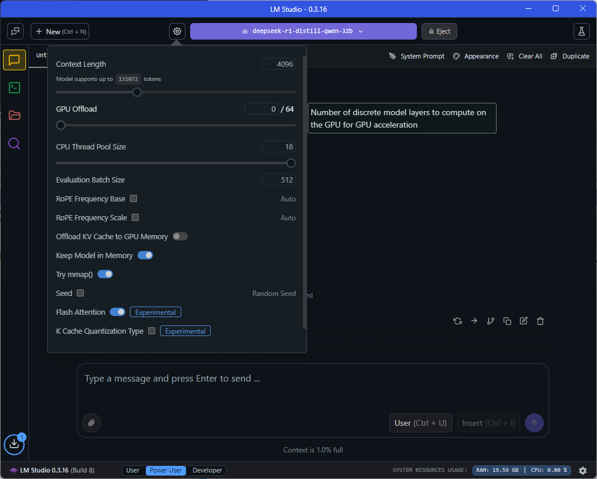
Task: Toggle Offload KV Cache to GPU Memory
Action: 180,236
